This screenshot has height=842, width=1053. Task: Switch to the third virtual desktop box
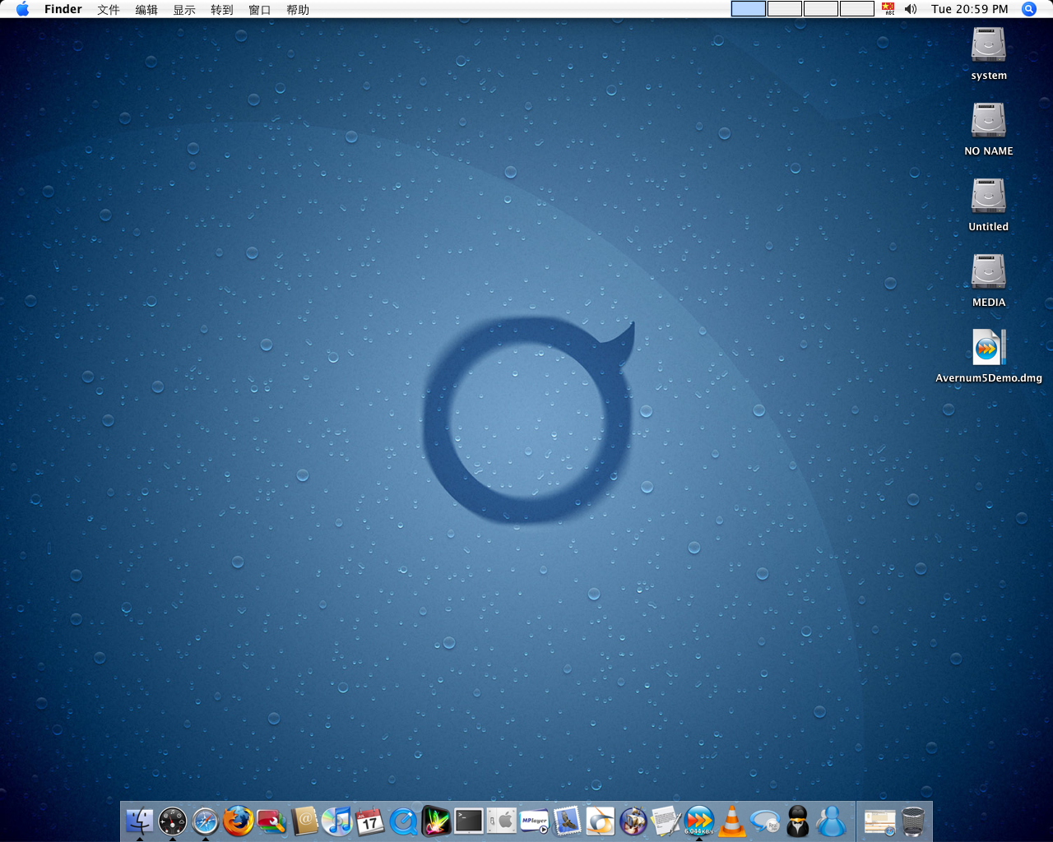click(x=821, y=9)
